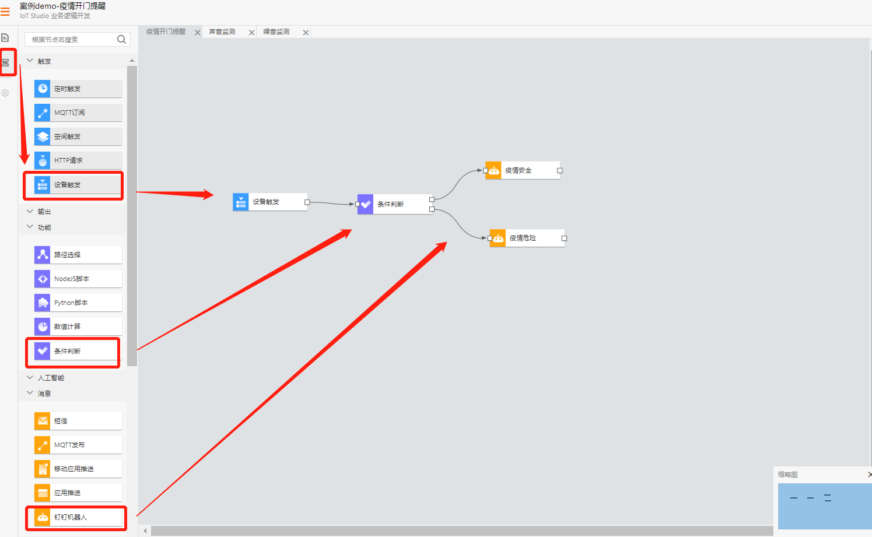Click the NodeJS脚本 palette item label
The width and height of the screenshot is (872, 537).
(72, 279)
